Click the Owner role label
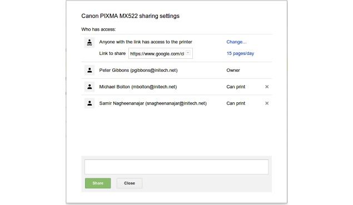 233,70
